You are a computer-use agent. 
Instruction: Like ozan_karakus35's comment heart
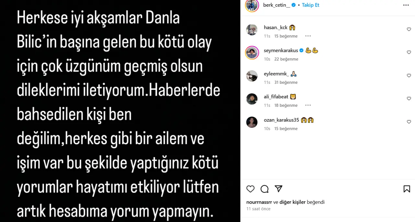[x=409, y=122]
